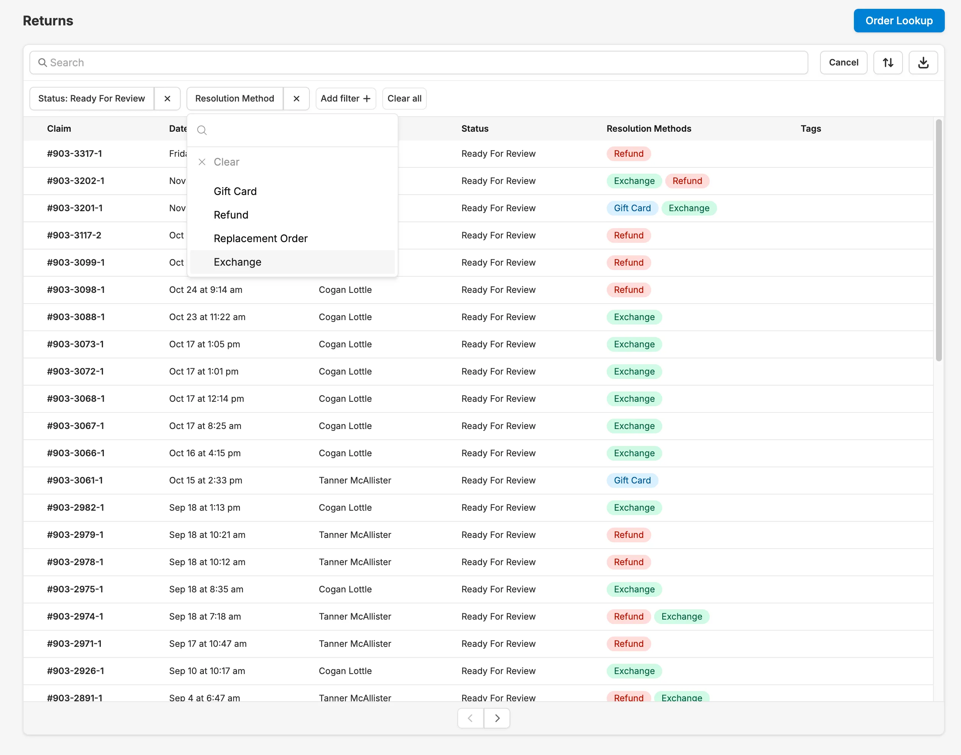Viewport: 961px width, 755px height.
Task: Toggle the Gift Card filter option
Action: coord(235,191)
